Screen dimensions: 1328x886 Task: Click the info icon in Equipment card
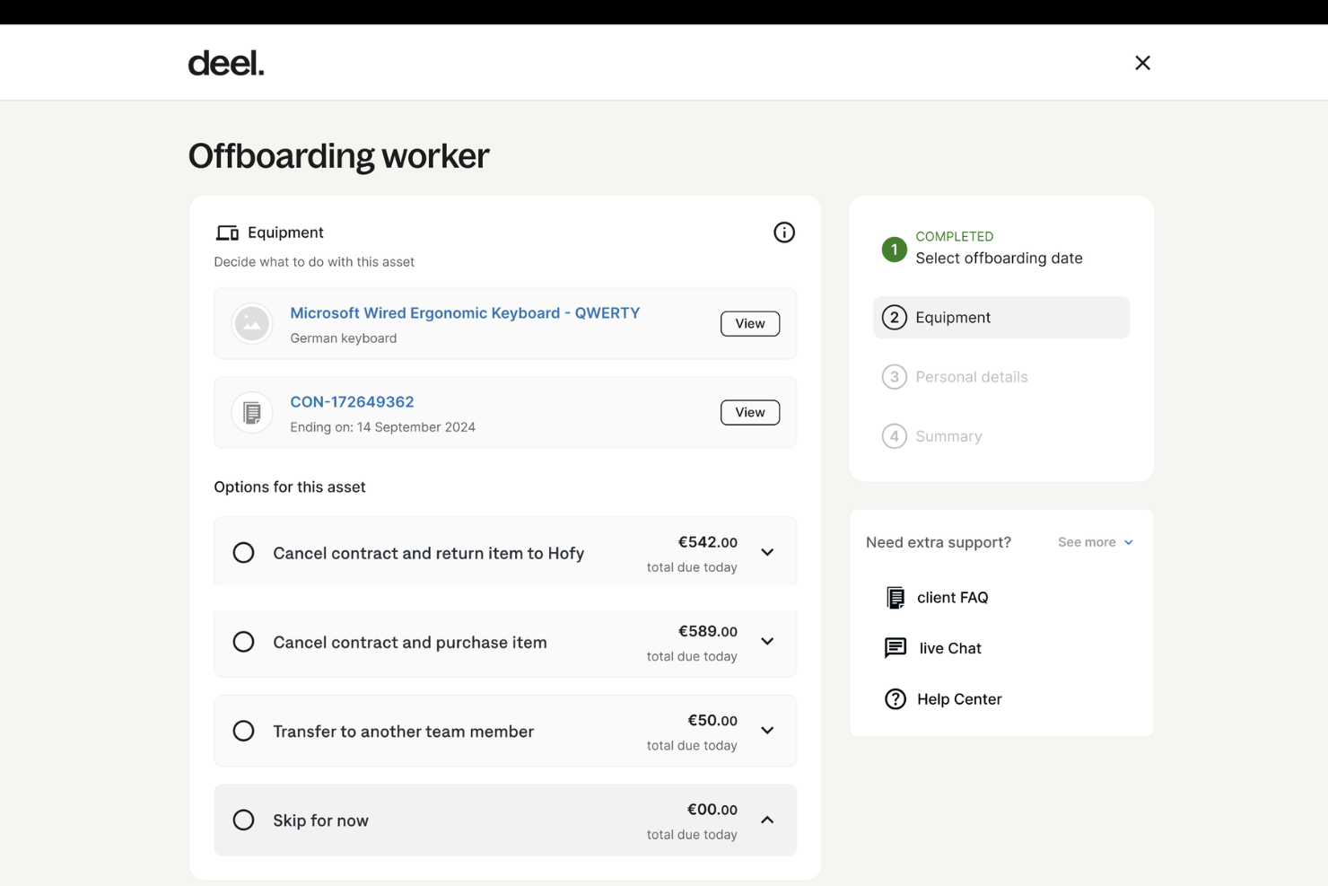(x=783, y=232)
